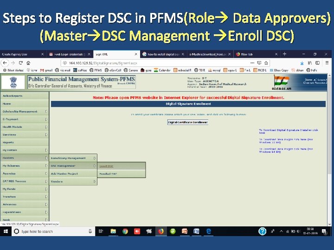Click the Windows Start button
Viewport: 334px width, 250px height.
[x=6, y=231]
